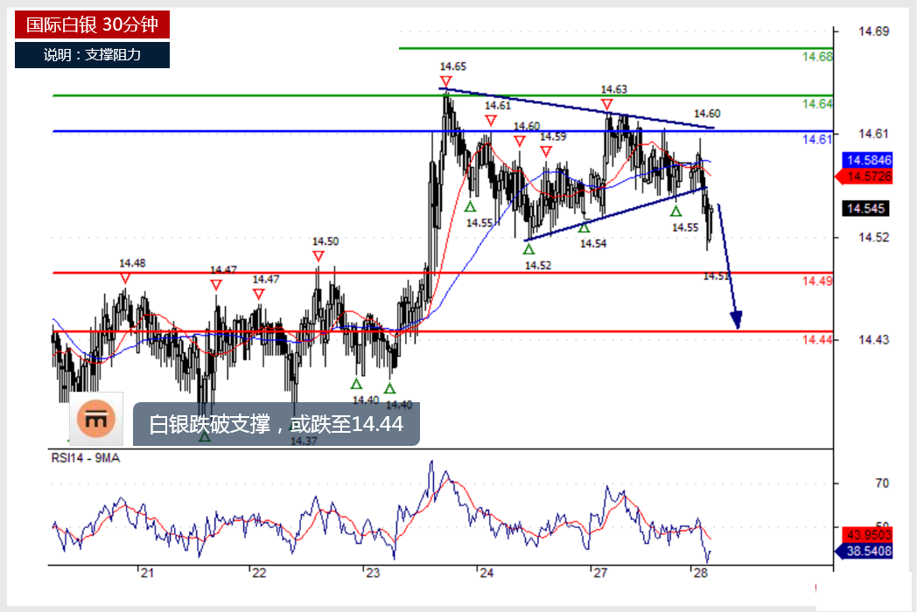Viewport: 917px width, 612px height.
Task: Click the green up-triangle marker above the 14.54 label
Action: pos(584,227)
